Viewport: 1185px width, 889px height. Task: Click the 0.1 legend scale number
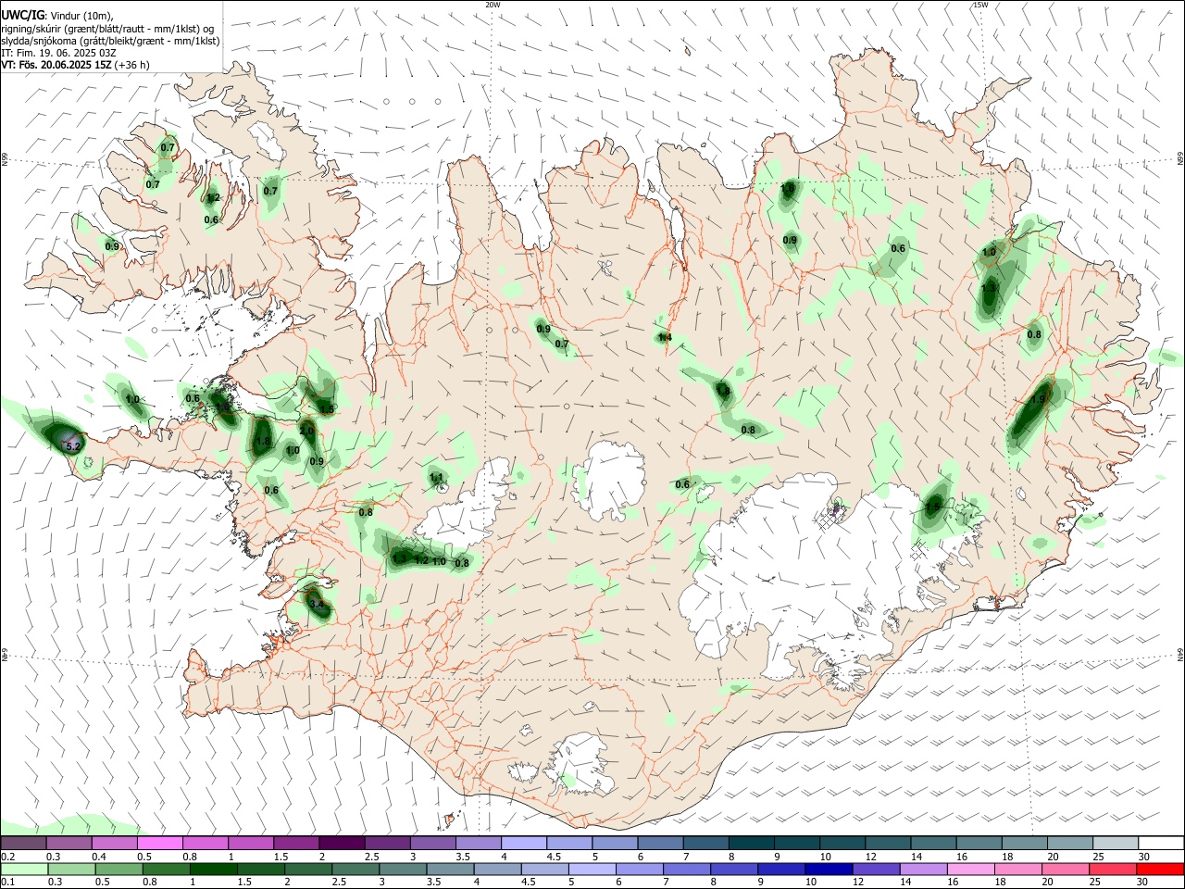coord(7,883)
